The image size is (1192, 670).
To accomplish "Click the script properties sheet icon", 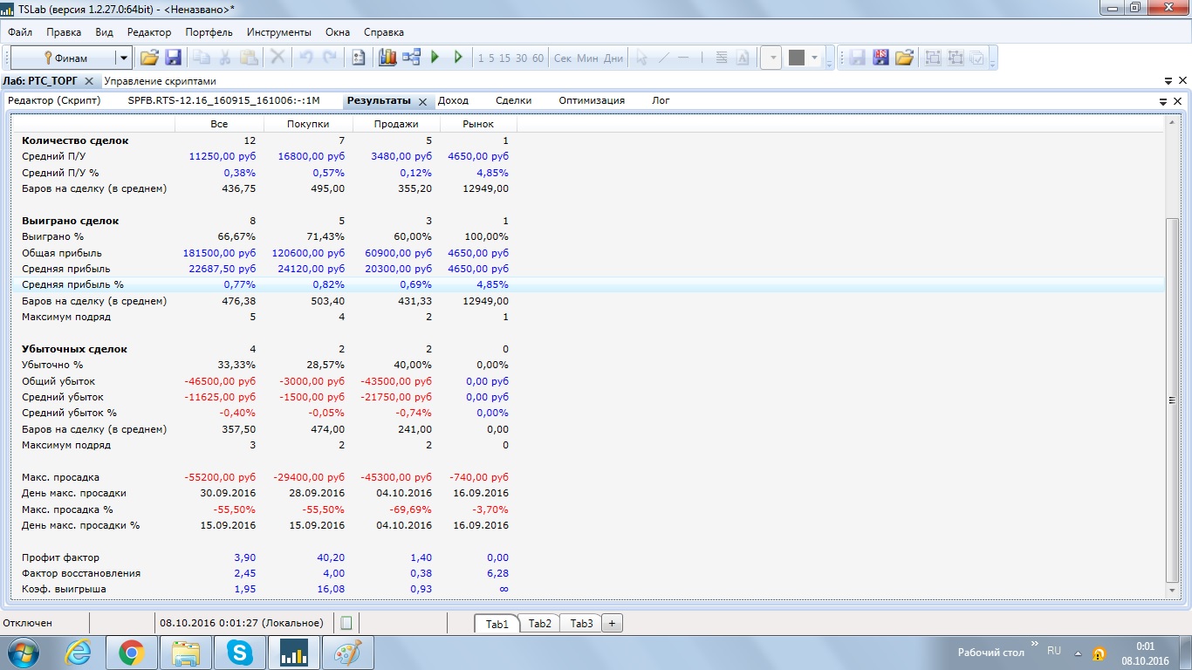I will tap(358, 58).
